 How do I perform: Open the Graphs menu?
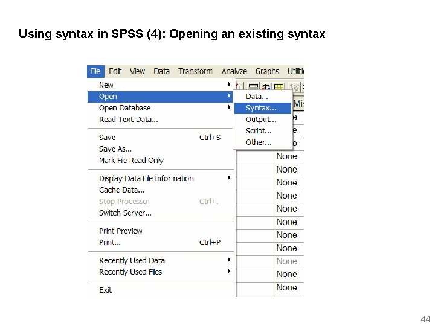tap(267, 71)
